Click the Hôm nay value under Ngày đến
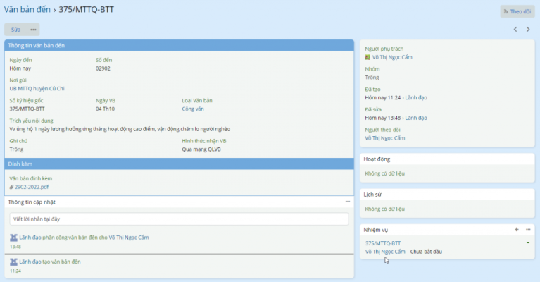This screenshot has width=540, height=282. [x=20, y=68]
